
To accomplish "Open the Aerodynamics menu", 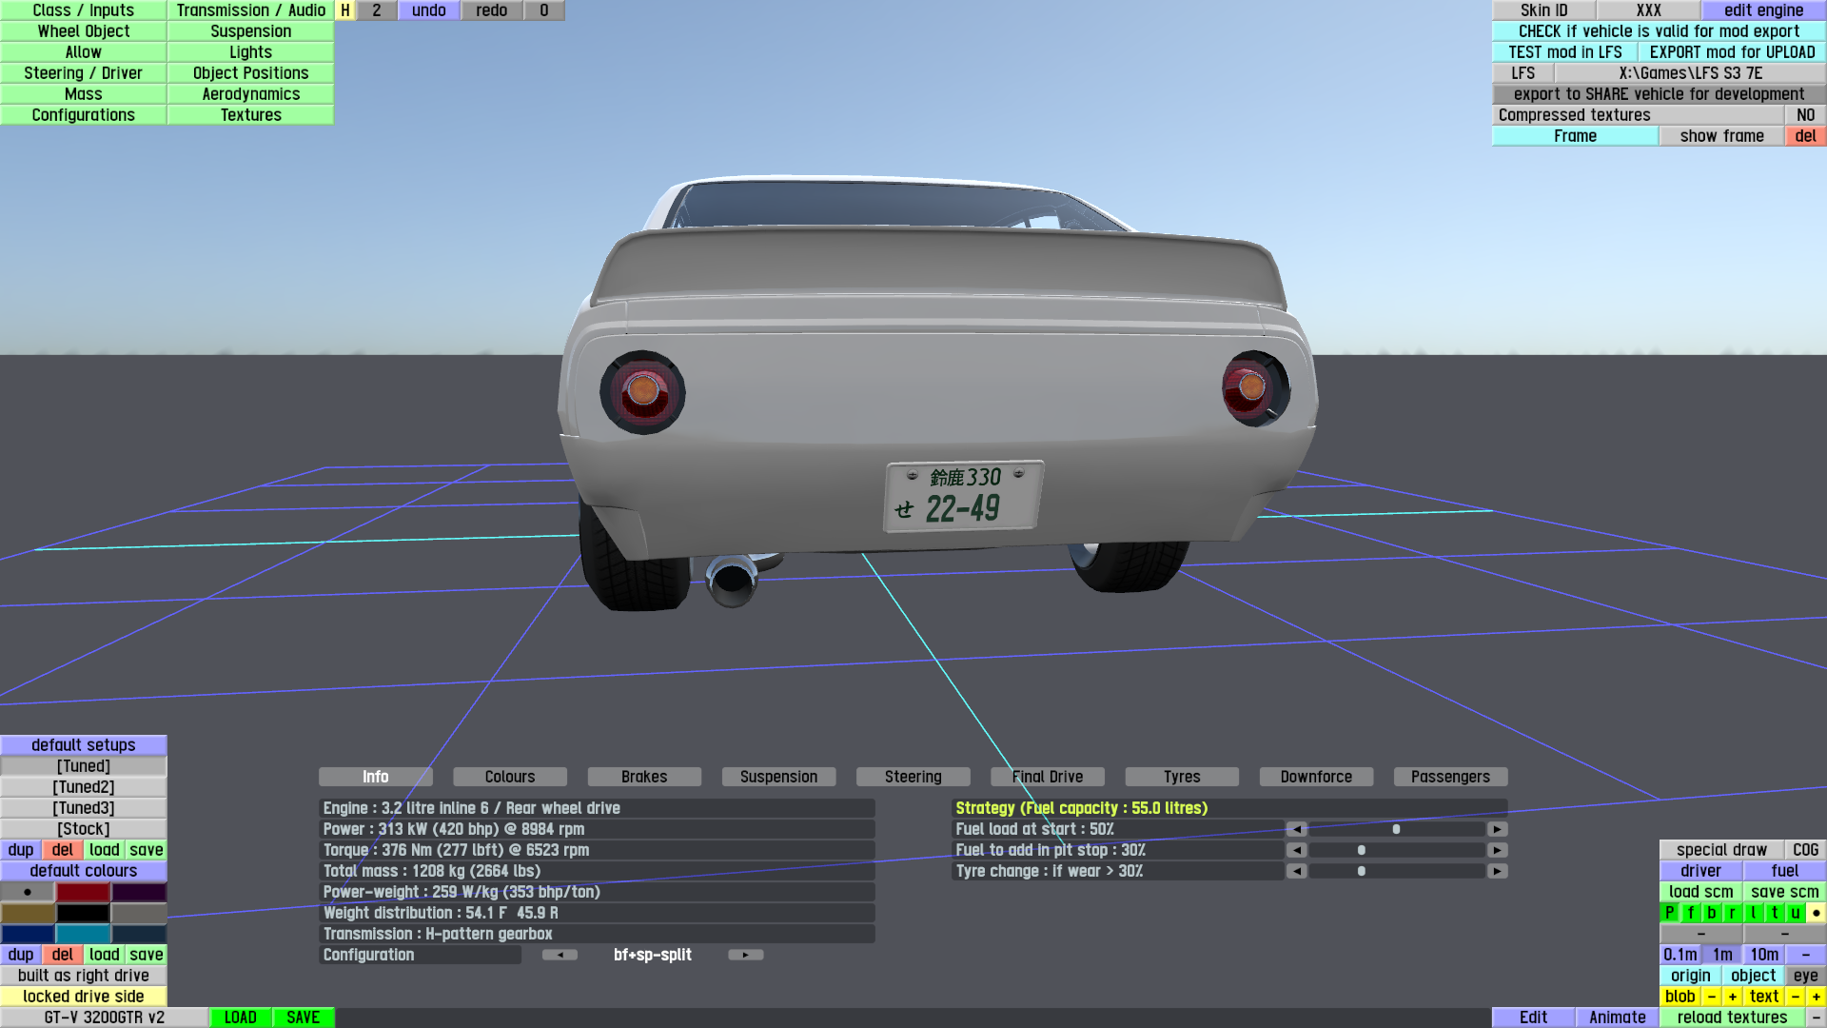I will 250,94.
